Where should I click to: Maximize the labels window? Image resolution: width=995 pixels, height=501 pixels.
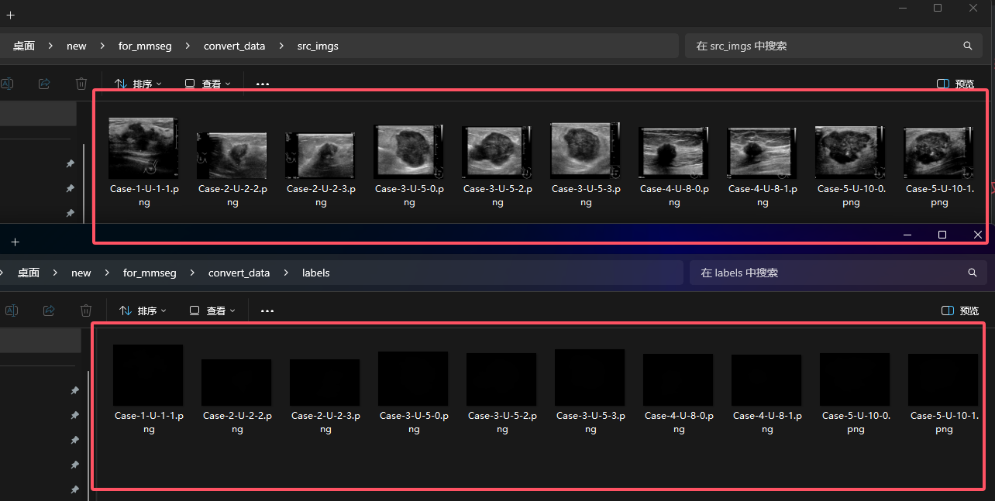point(942,235)
